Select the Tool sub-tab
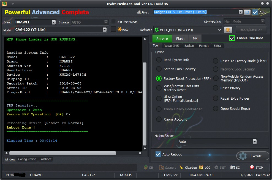 pyautogui.click(x=156, y=45)
